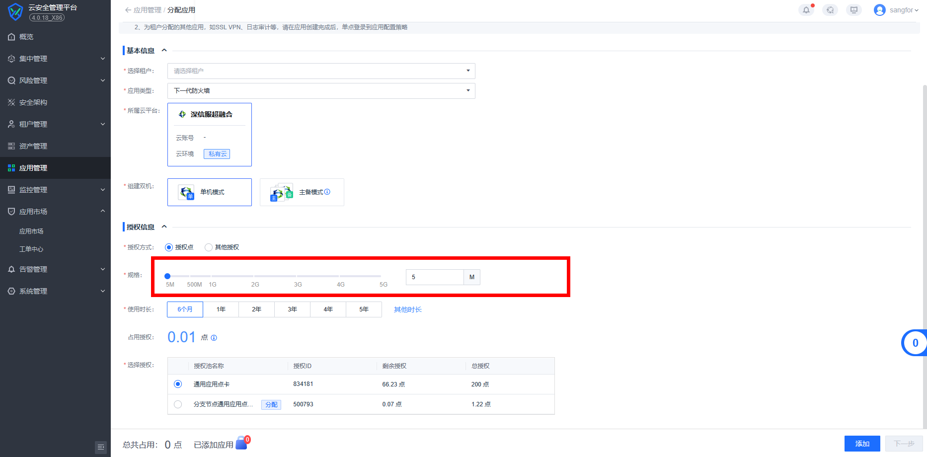Viewport: 927px width, 457px height.
Task: Select the 其他授权 radio option
Action: (x=209, y=247)
